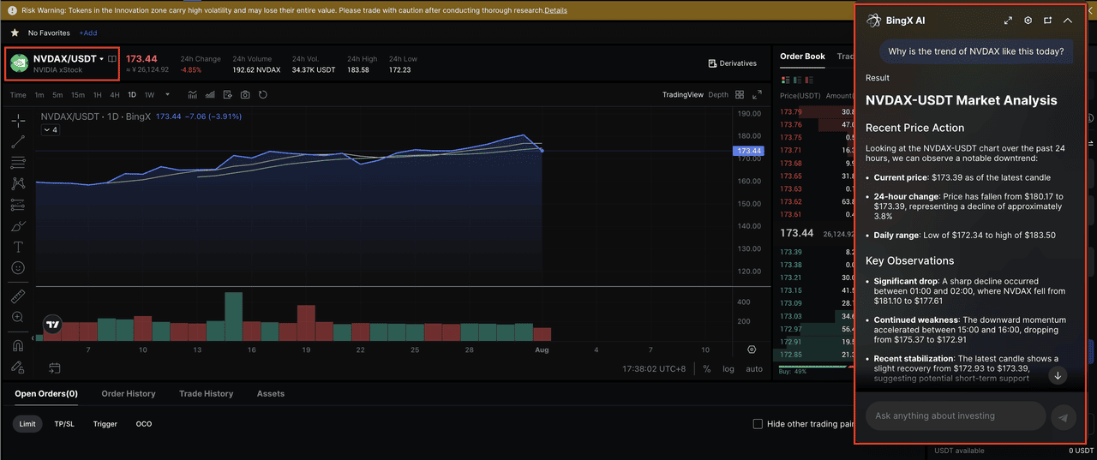
Task: Open the emoji icons tool
Action: coord(18,268)
